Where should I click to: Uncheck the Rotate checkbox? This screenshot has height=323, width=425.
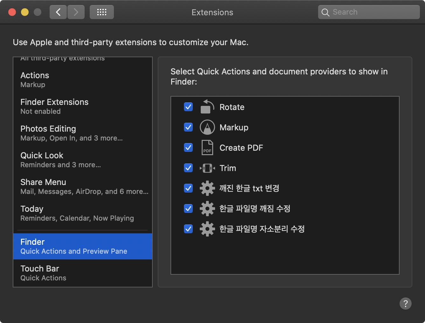click(188, 107)
